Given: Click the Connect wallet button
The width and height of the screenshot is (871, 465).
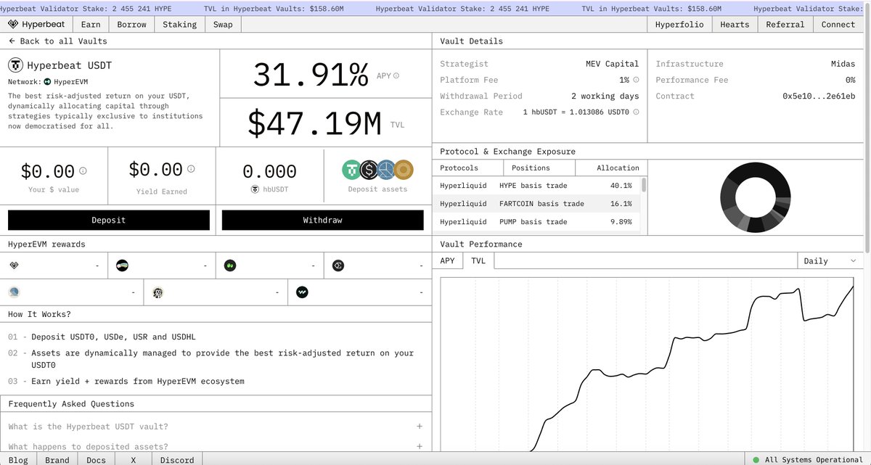Looking at the screenshot, I should tap(838, 24).
